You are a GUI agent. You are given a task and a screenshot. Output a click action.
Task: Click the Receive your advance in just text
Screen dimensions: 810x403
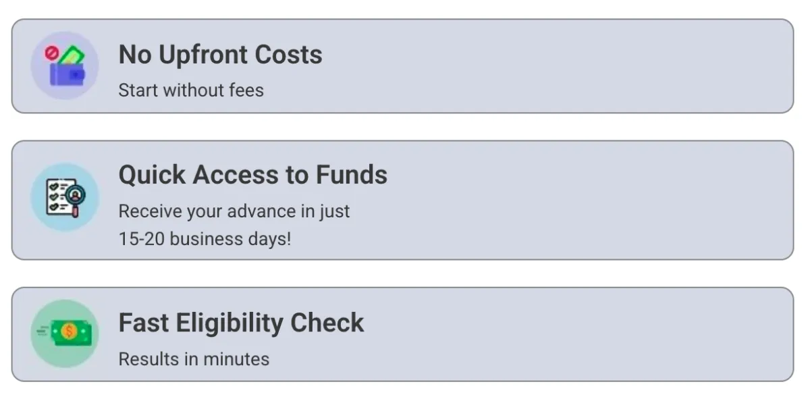pyautogui.click(x=234, y=211)
